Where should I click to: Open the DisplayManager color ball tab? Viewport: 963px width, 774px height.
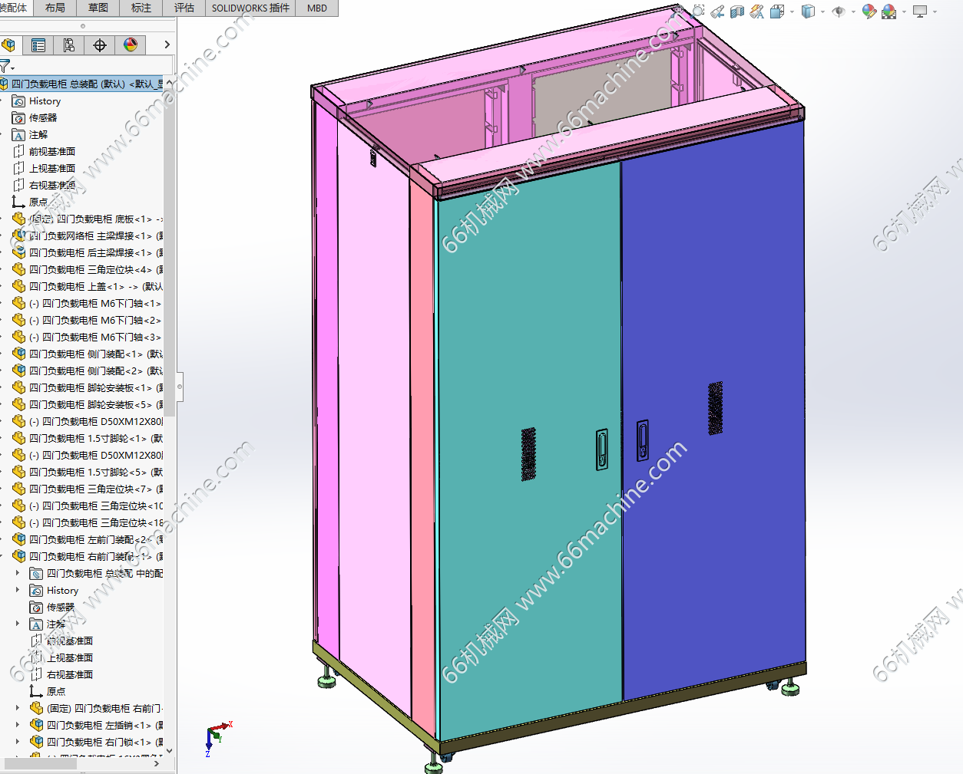click(x=131, y=45)
